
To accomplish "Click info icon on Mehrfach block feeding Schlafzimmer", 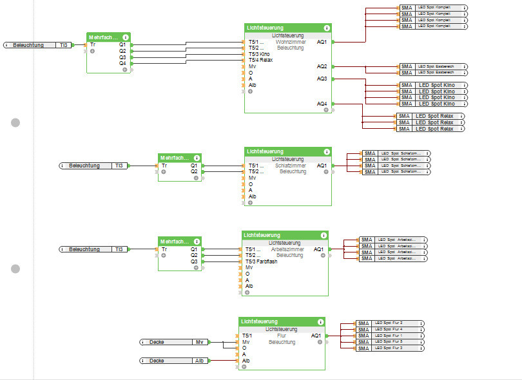I will point(197,158).
